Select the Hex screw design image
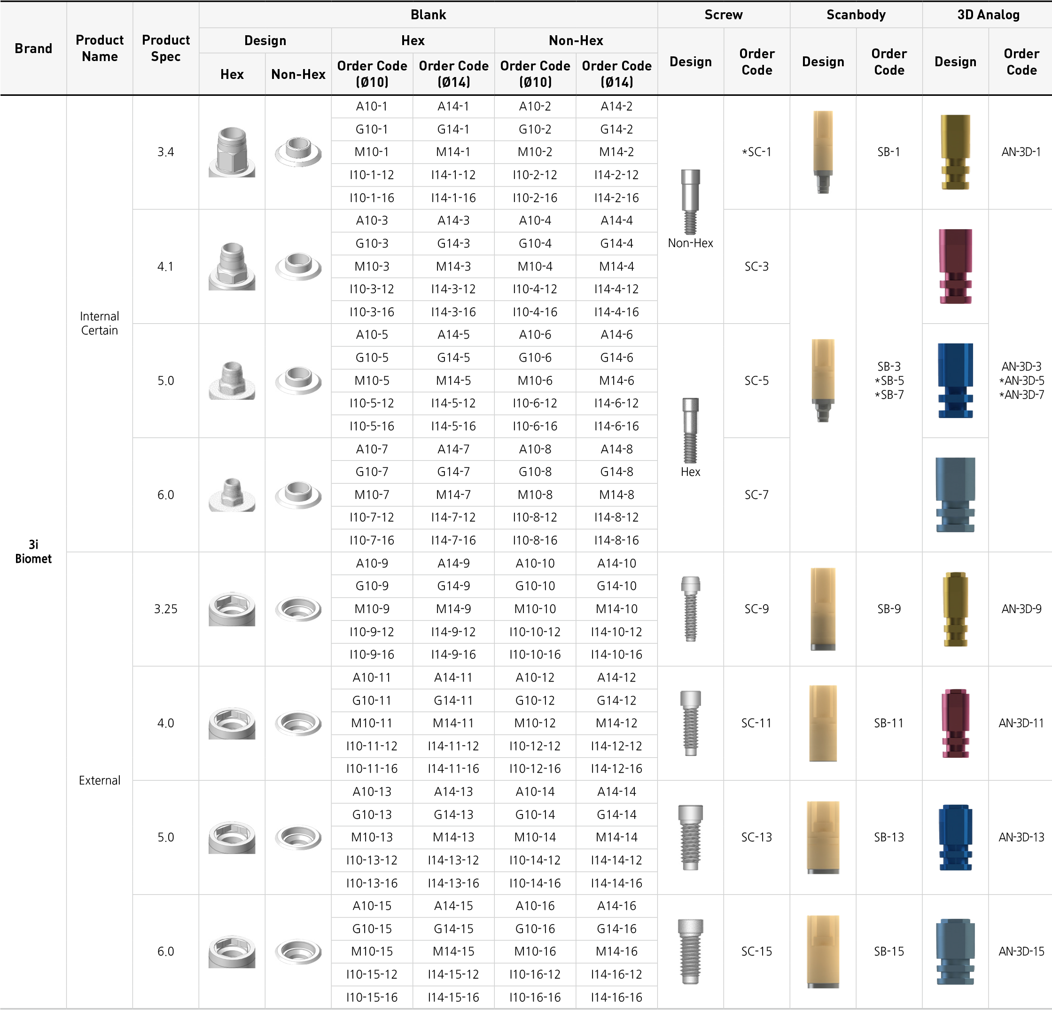 coord(690,431)
